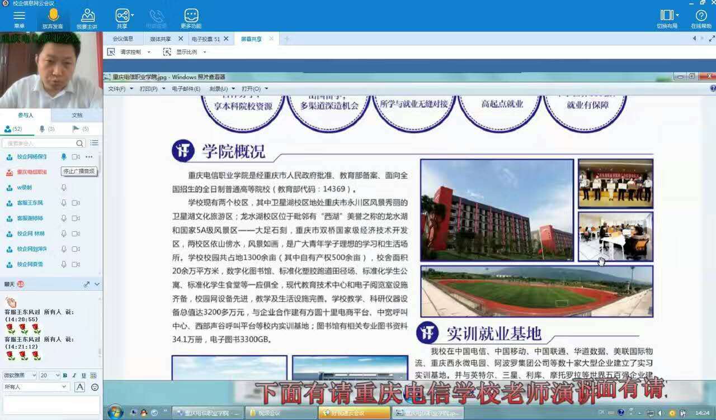Click the 显示比例 scale icon
This screenshot has height=420, width=716.
click(167, 52)
